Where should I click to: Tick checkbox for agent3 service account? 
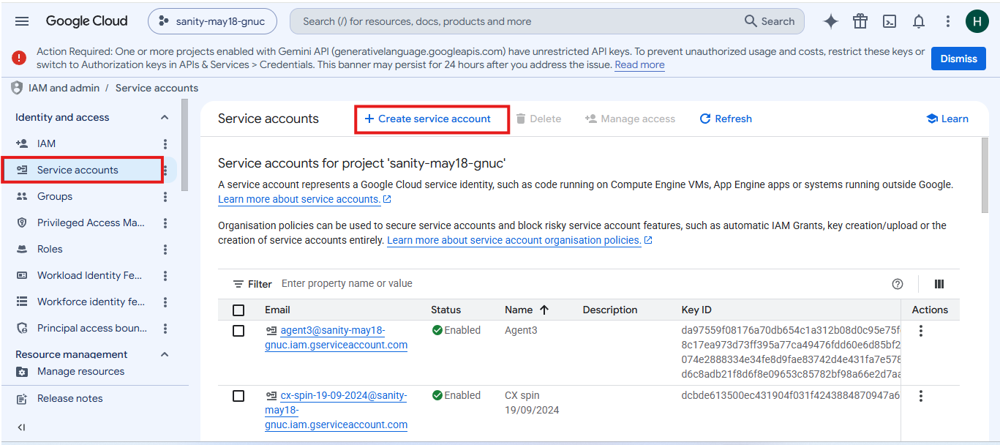(x=238, y=331)
